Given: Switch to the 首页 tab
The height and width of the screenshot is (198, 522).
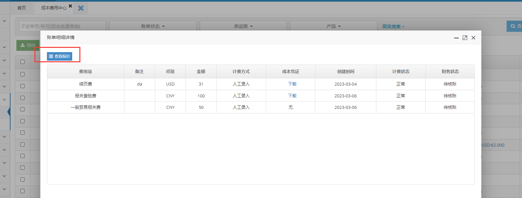Looking at the screenshot, I should [x=22, y=8].
